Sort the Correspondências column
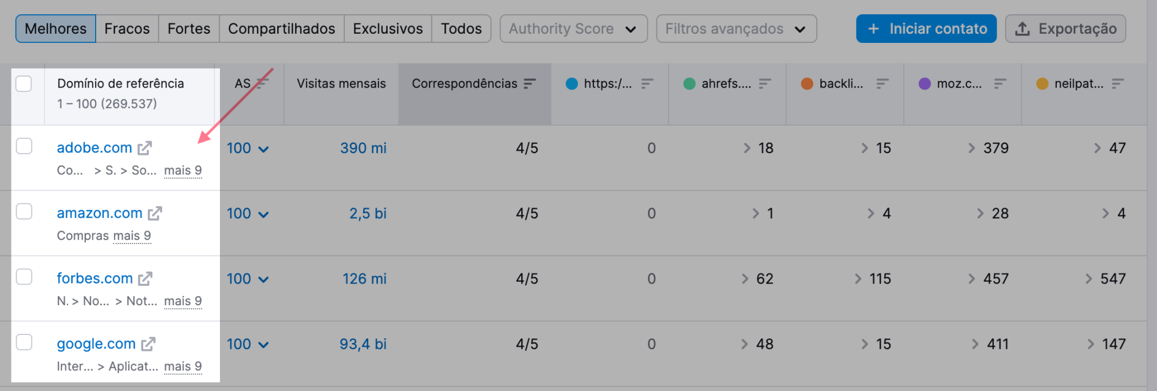Viewport: 1157px width, 391px height. point(529,83)
